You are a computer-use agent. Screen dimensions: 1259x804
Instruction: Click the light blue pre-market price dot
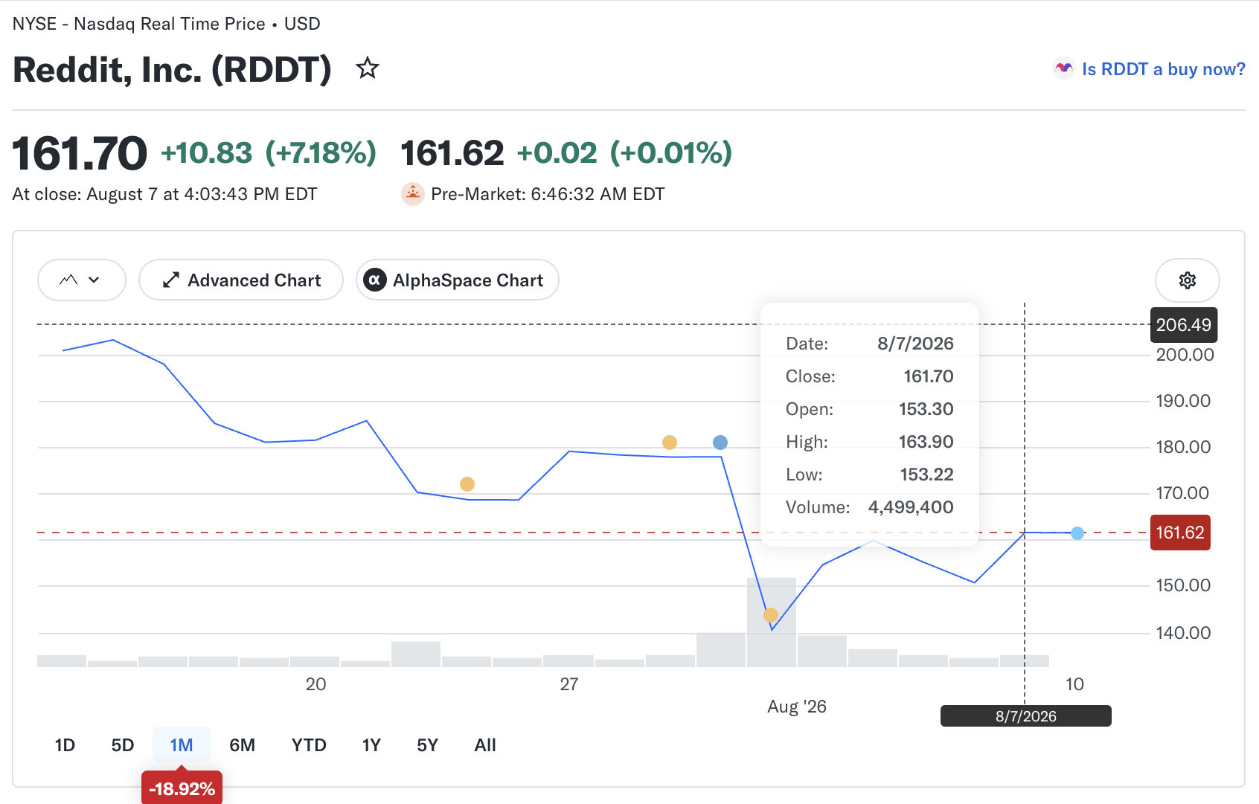point(1077,533)
